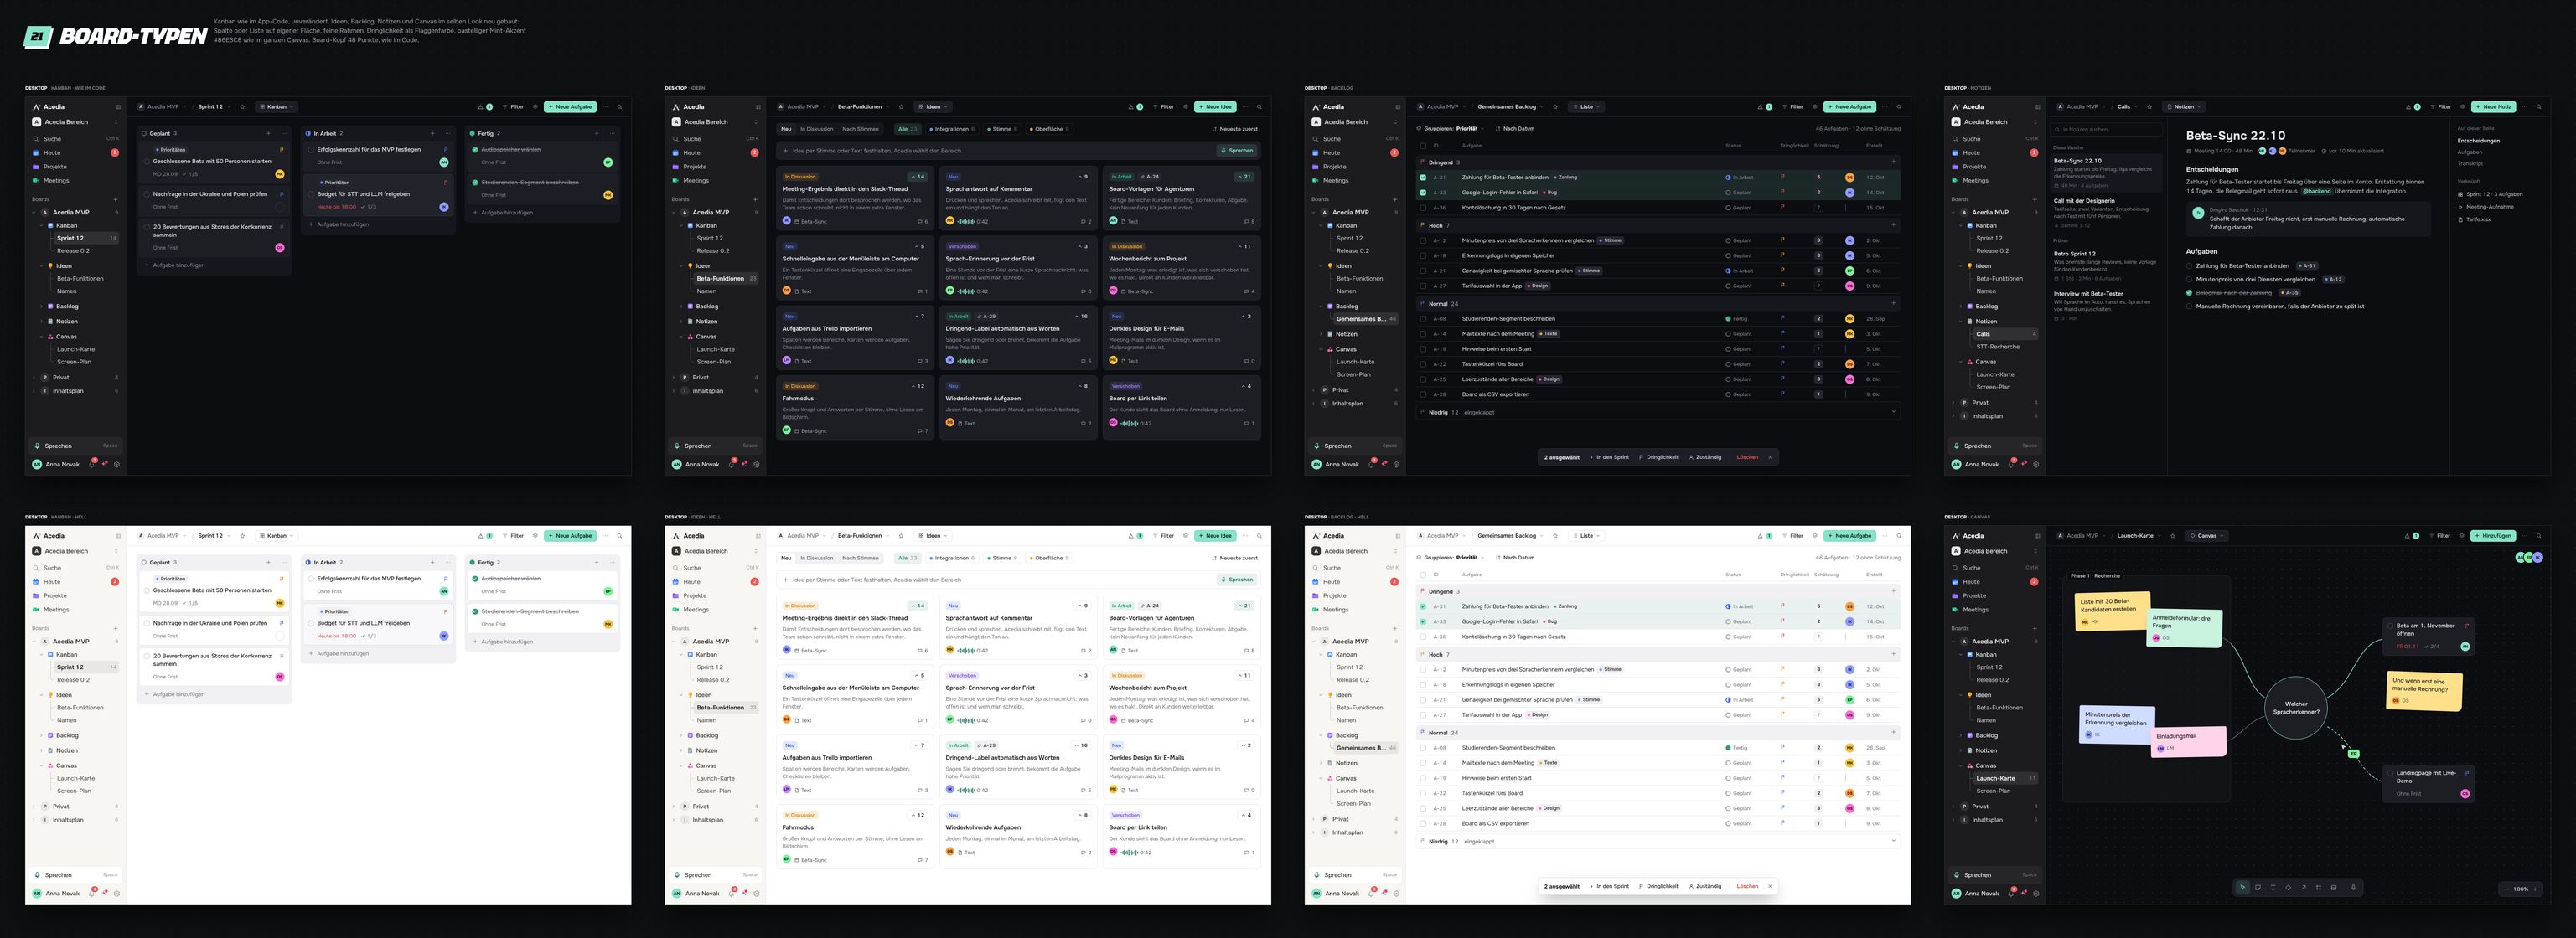Add a board with plus beside Boards, dark Ideen

[756, 200]
